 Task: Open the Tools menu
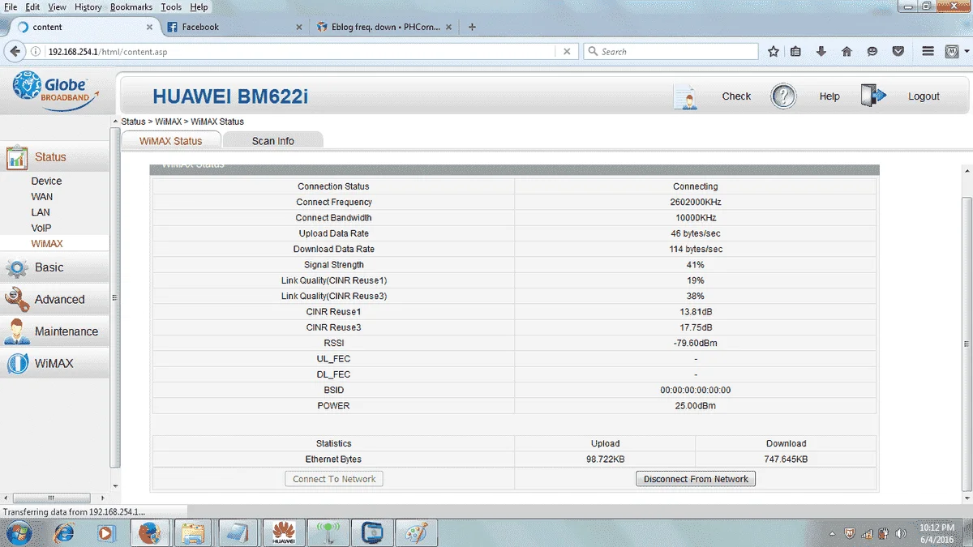click(x=171, y=6)
